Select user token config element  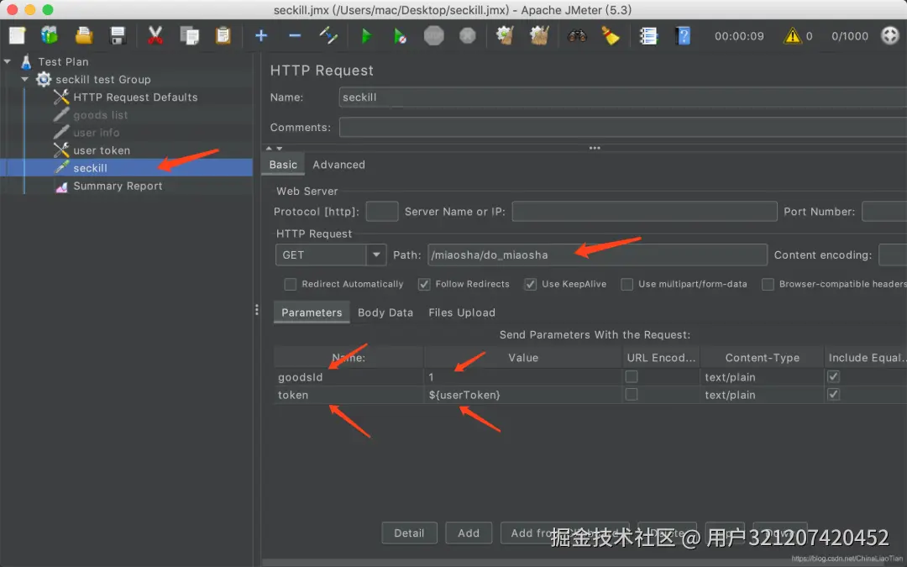102,150
